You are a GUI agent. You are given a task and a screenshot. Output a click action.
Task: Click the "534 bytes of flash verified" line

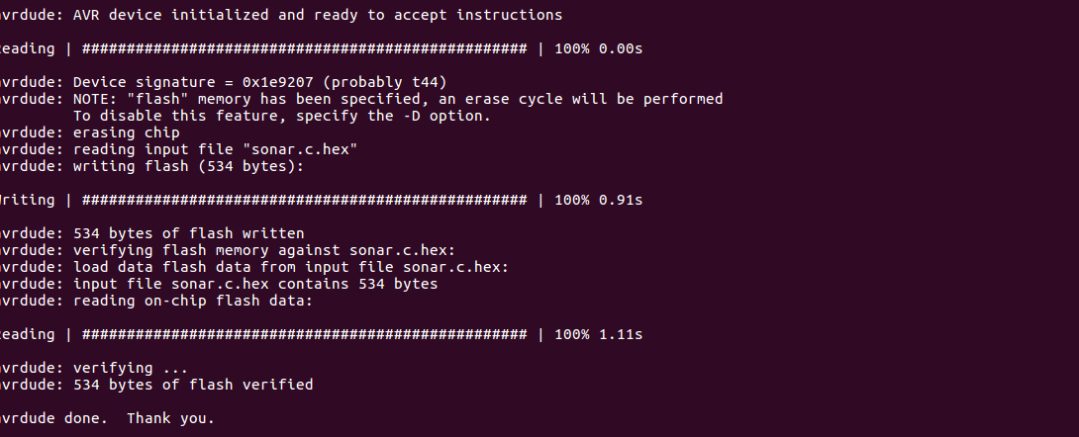(x=192, y=385)
